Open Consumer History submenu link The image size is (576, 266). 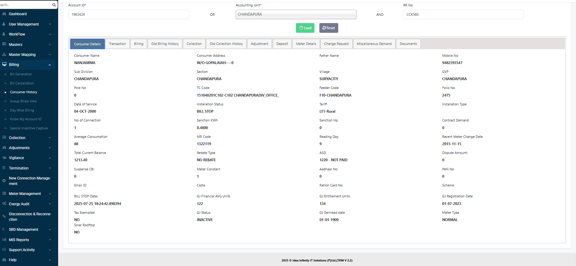pyautogui.click(x=23, y=92)
